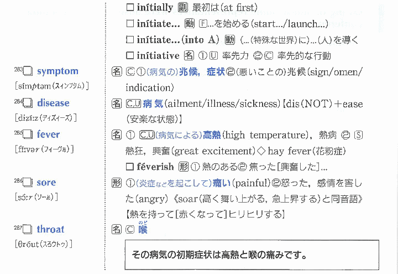Image resolution: width=398 pixels, height=274 pixels.
Task: Tick the checkbox before féverish
Action: (130, 167)
